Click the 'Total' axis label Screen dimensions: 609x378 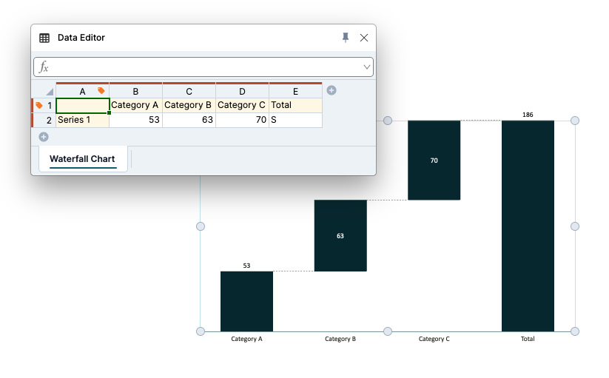point(528,339)
